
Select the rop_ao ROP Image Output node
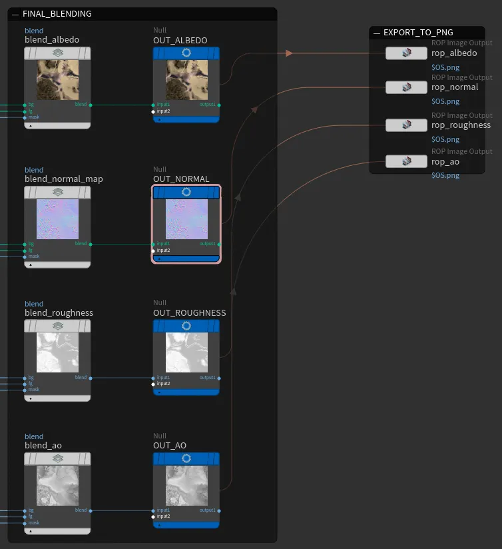pos(406,161)
